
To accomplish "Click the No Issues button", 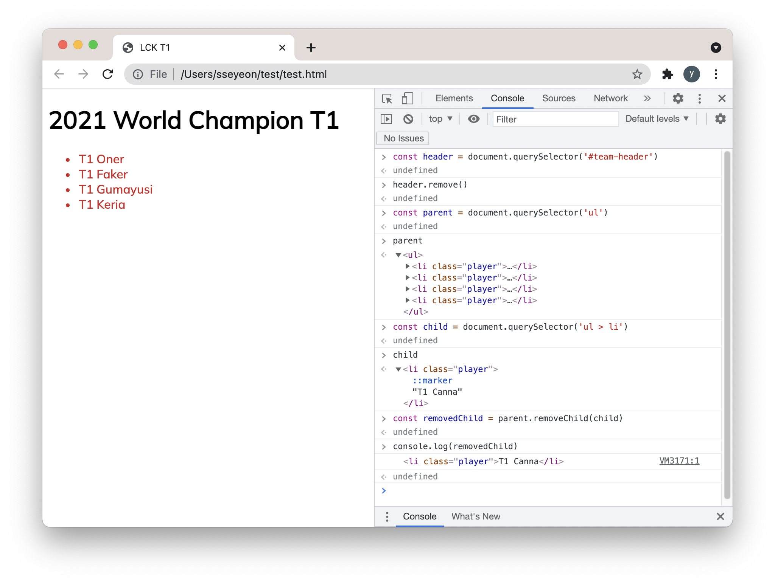I will [403, 138].
